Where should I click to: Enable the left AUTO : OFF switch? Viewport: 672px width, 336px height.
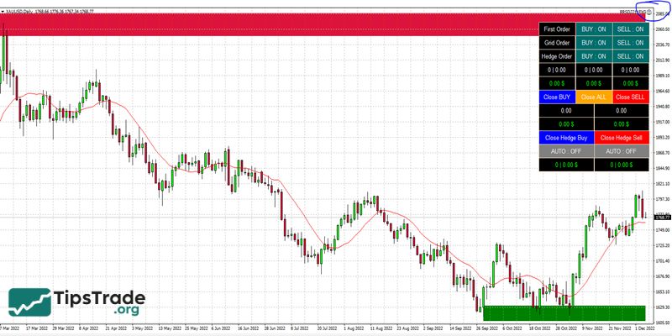566,150
